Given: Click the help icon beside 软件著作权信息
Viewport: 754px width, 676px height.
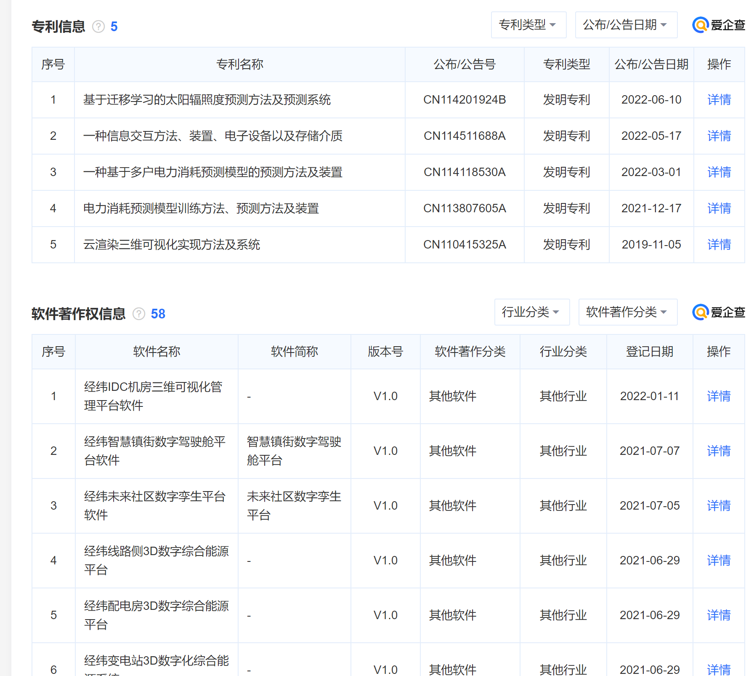Looking at the screenshot, I should click(139, 314).
